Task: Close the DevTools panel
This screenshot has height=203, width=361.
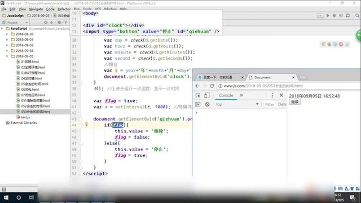Action: pyautogui.click(x=281, y=95)
